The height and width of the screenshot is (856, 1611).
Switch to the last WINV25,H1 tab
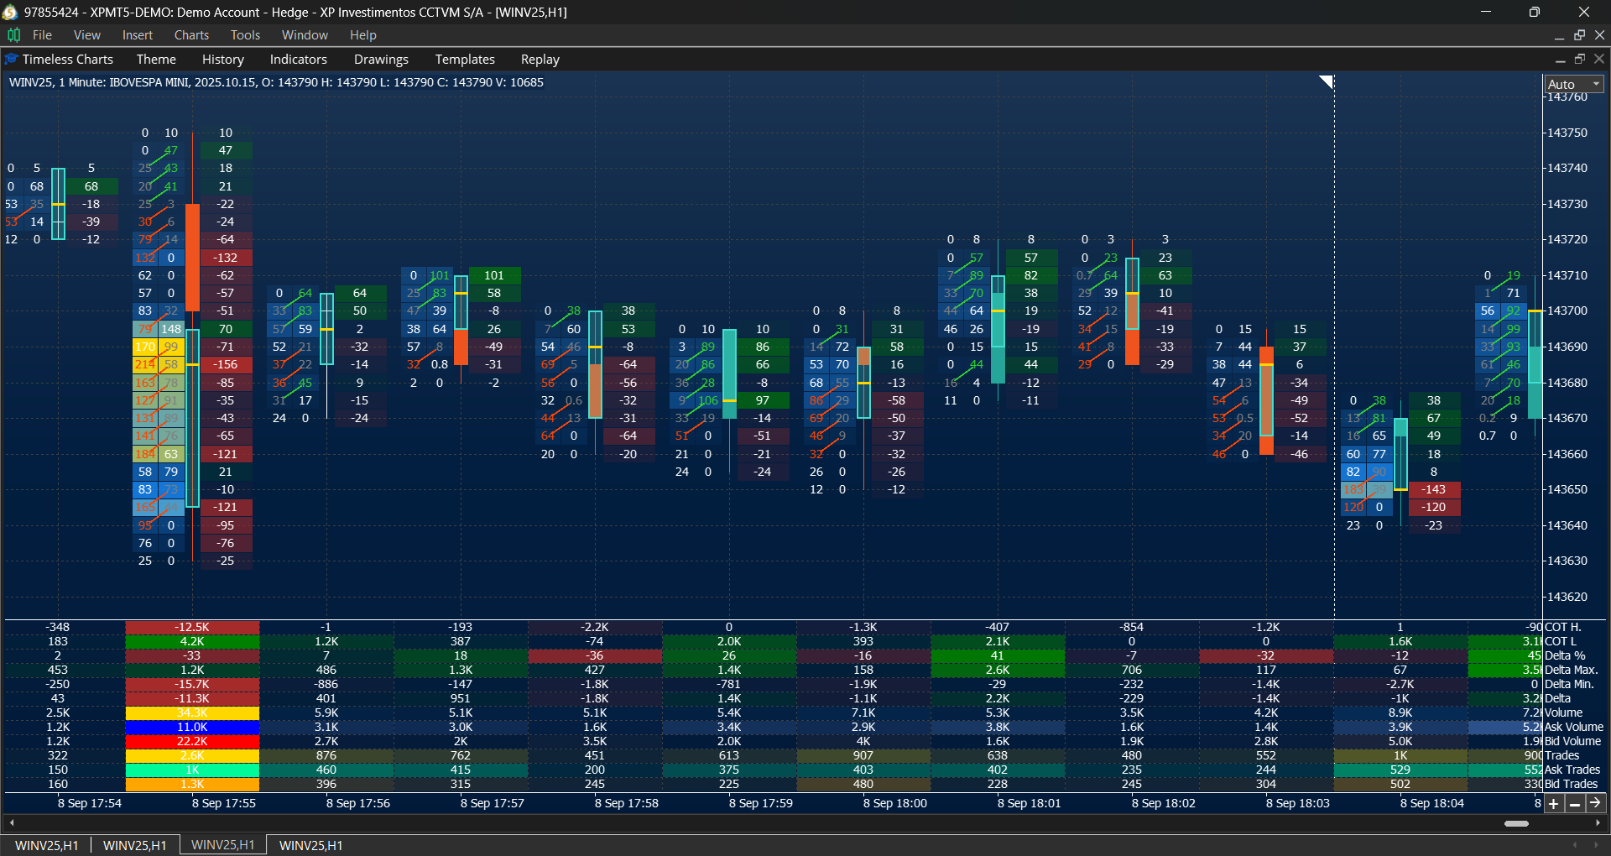(309, 845)
